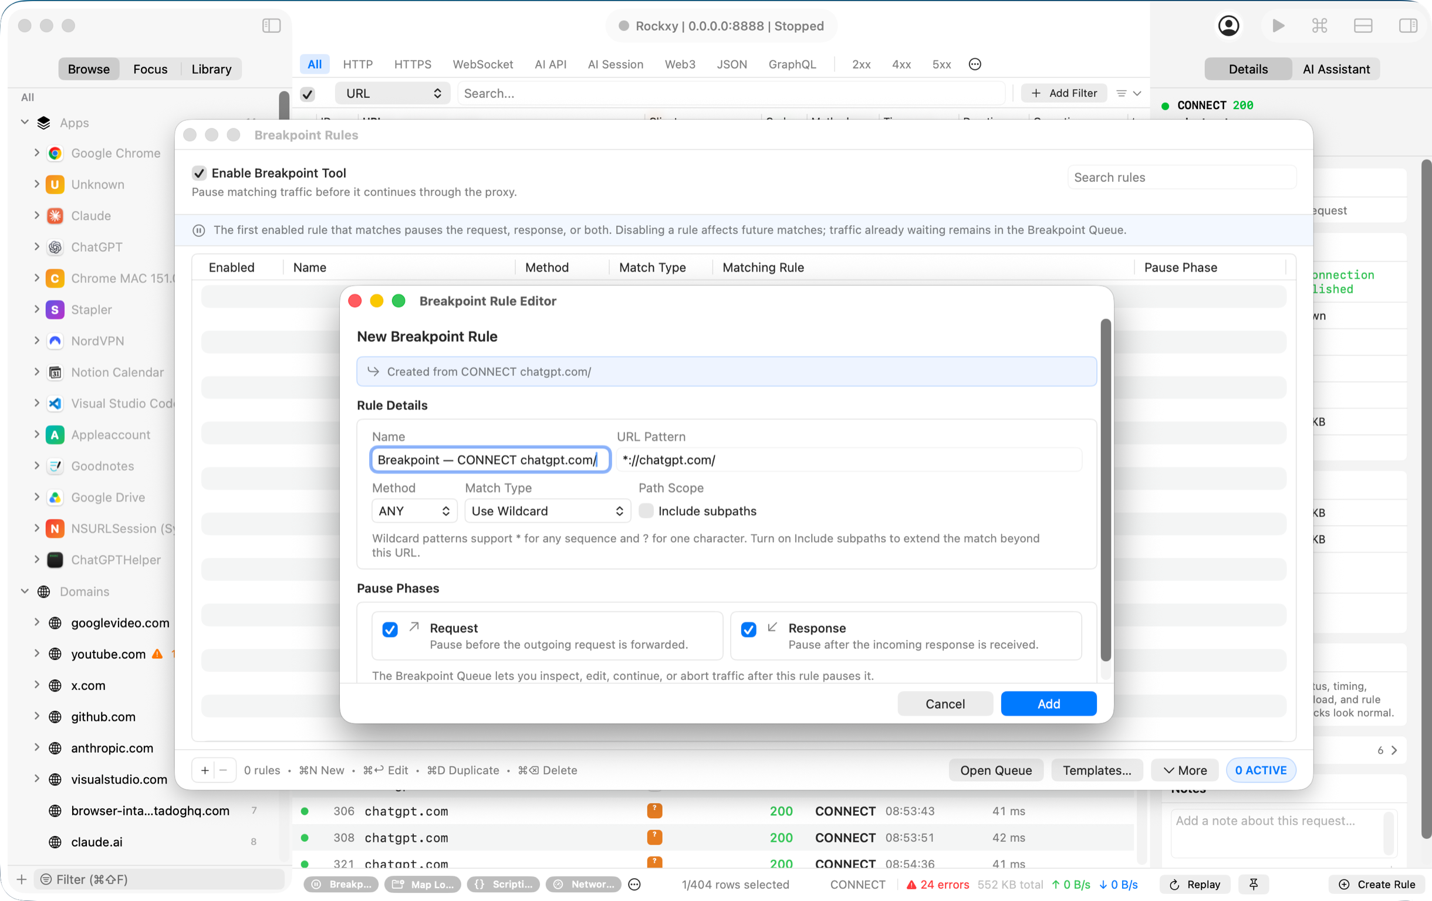Image resolution: width=1432 pixels, height=901 pixels.
Task: Open the Method ANY dropdown
Action: [x=414, y=510]
